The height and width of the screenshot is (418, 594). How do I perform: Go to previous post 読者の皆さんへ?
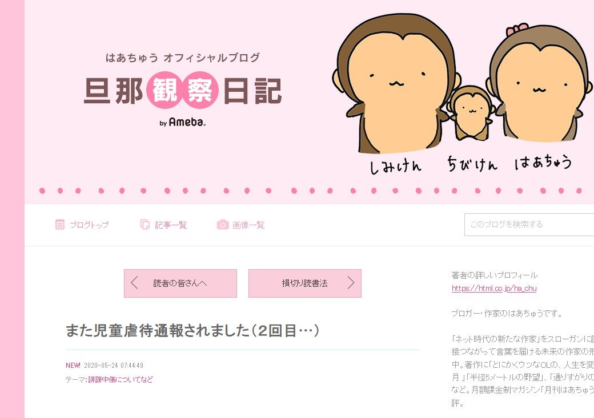(180, 283)
